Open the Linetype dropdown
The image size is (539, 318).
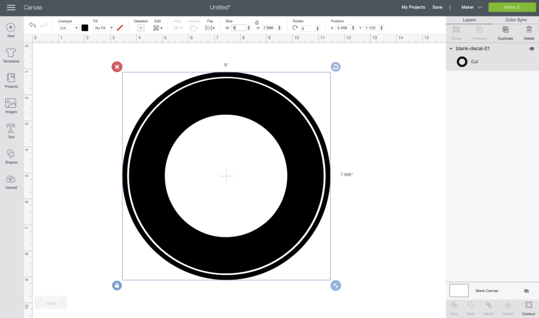(x=68, y=28)
